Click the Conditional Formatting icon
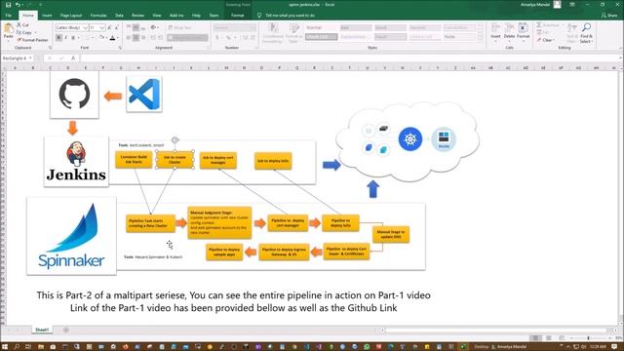The height and width of the screenshot is (351, 624). pyautogui.click(x=273, y=28)
